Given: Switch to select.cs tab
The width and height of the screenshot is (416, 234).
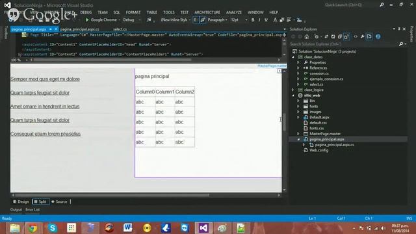Looking at the screenshot, I should pyautogui.click(x=120, y=29).
